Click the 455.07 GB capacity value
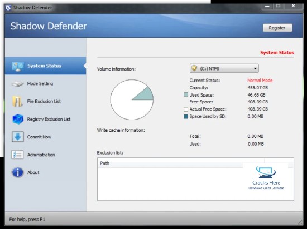The image size is (307, 229). pos(257,88)
